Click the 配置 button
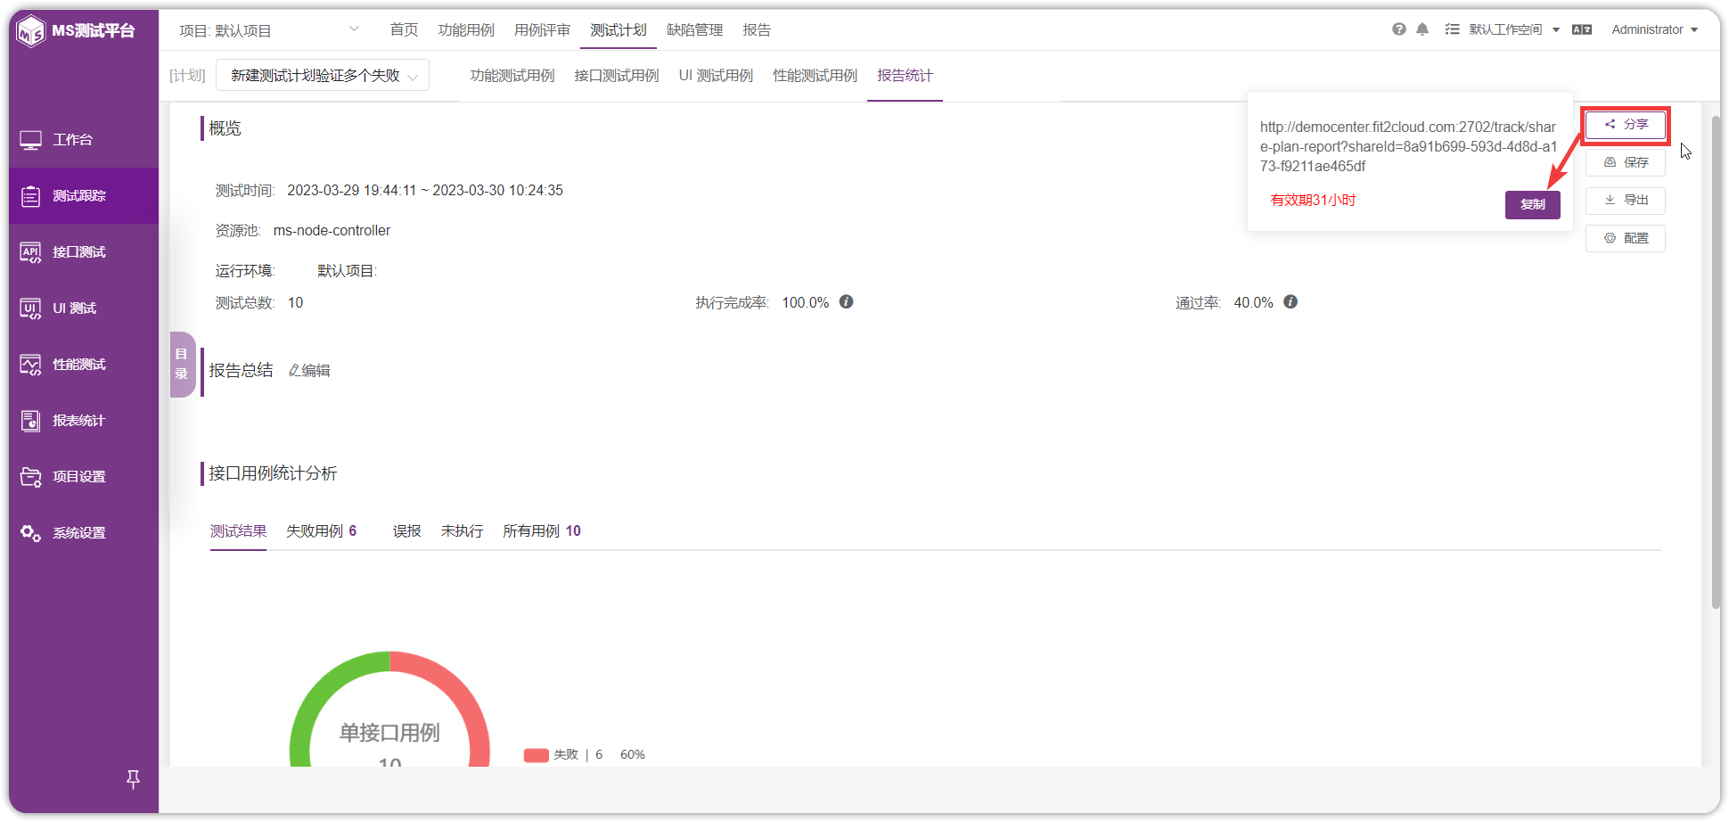The height and width of the screenshot is (822, 1729). 1626,238
